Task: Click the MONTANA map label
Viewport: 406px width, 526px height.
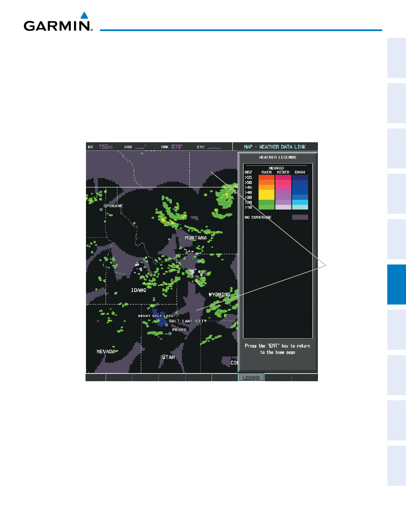Action: tap(196, 238)
